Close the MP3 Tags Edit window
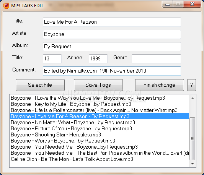204x175 pixels. click(x=192, y=4)
